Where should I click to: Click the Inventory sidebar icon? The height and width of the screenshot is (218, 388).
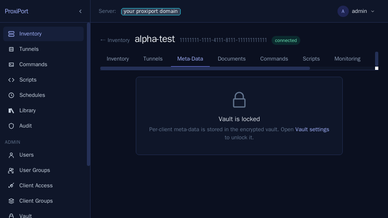point(11,34)
